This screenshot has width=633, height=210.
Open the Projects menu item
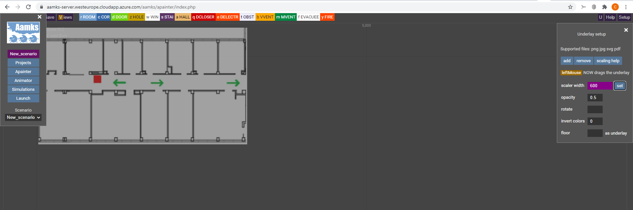pyautogui.click(x=23, y=63)
